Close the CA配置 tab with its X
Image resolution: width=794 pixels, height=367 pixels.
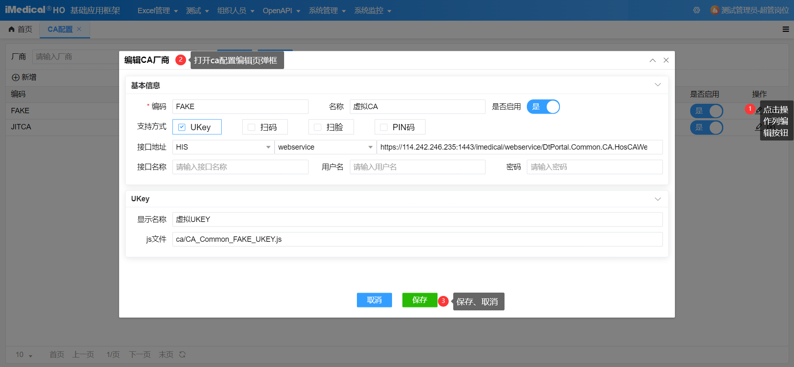pyautogui.click(x=79, y=29)
